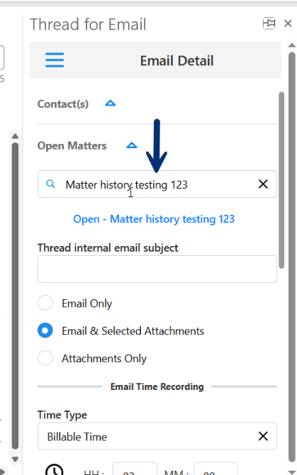Click the outer pane scroll up arrow
This screenshot has width=297, height=475.
click(x=292, y=45)
